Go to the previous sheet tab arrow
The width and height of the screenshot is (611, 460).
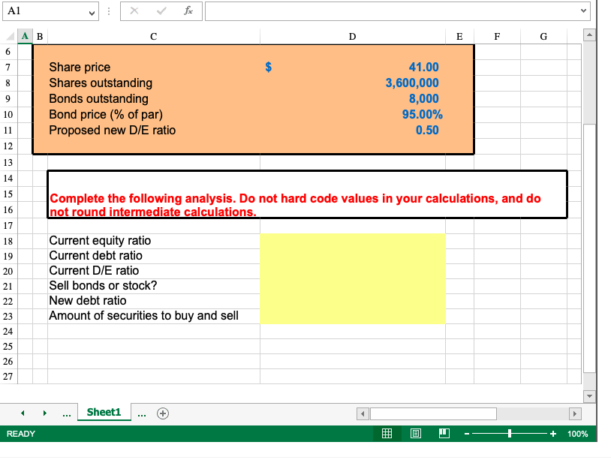click(23, 413)
